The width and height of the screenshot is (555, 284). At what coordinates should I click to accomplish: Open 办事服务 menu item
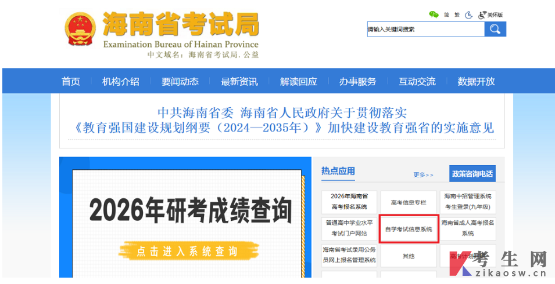357,82
